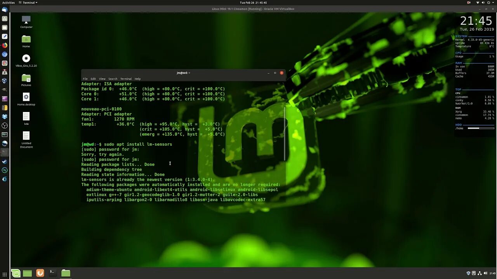This screenshot has width=497, height=279.
Task: Open the terminal Edit menu
Action: (93, 79)
